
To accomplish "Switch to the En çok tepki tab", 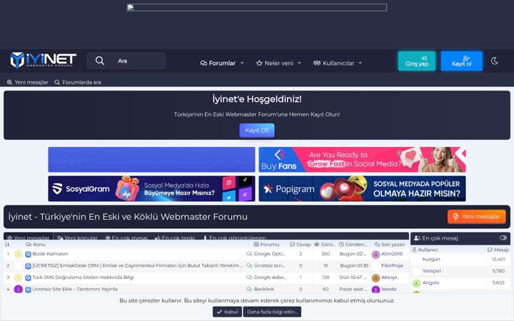I will click(175, 238).
